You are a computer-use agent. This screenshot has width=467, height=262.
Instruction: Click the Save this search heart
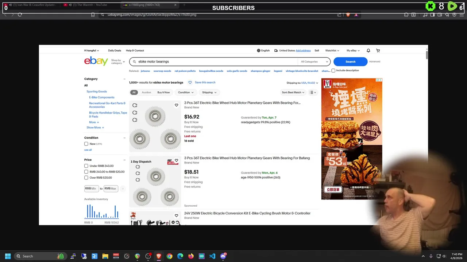(x=190, y=83)
